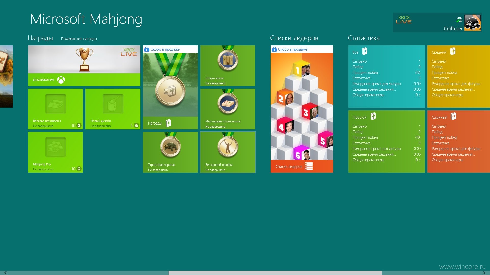Open the Веселье начинается achievement tile
The width and height of the screenshot is (490, 275).
tap(55, 109)
